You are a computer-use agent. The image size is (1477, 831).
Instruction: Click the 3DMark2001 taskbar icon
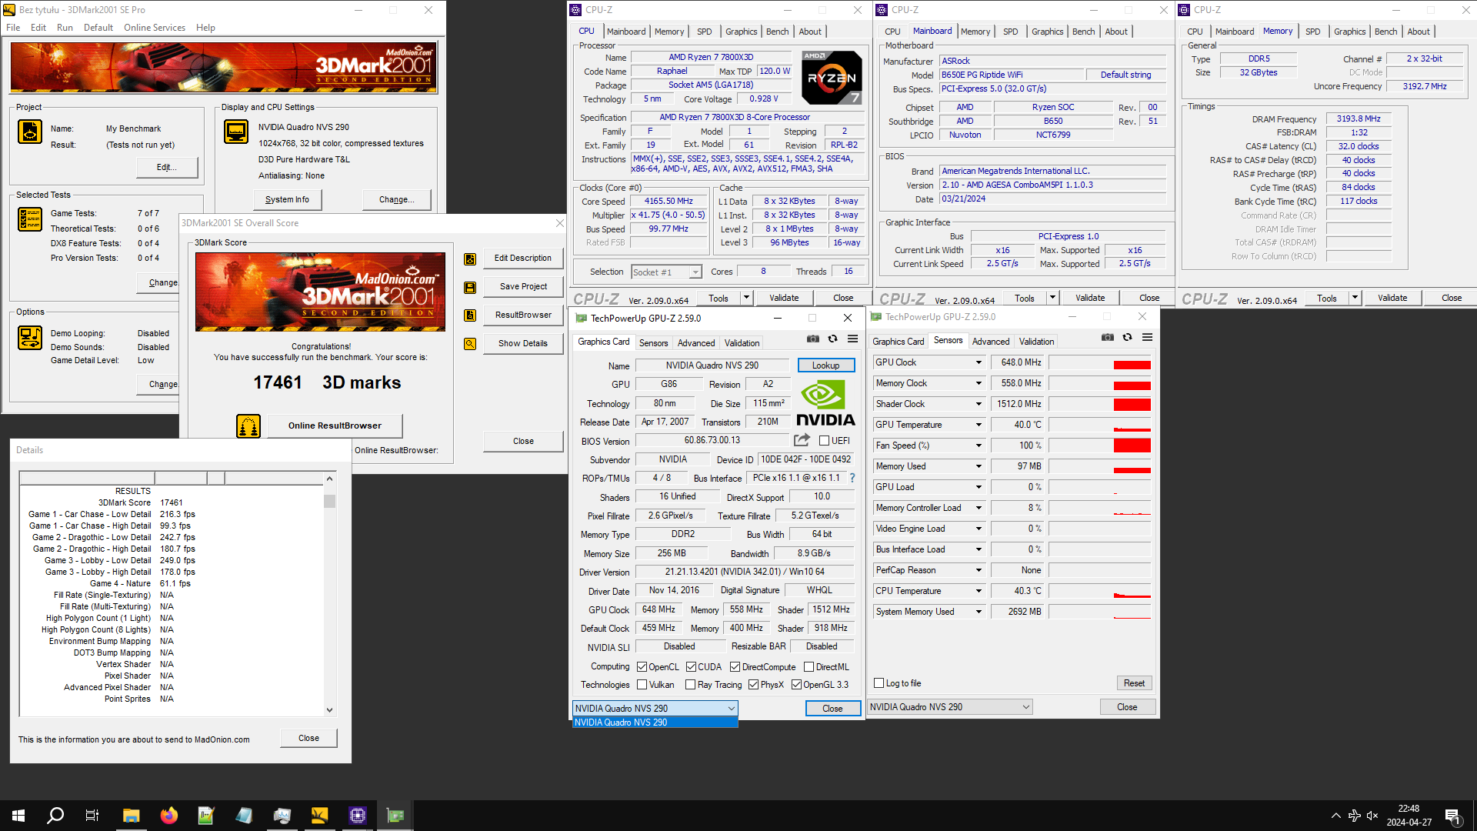[319, 816]
